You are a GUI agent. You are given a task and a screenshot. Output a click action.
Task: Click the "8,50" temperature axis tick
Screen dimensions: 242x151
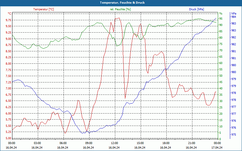coord(9,51)
